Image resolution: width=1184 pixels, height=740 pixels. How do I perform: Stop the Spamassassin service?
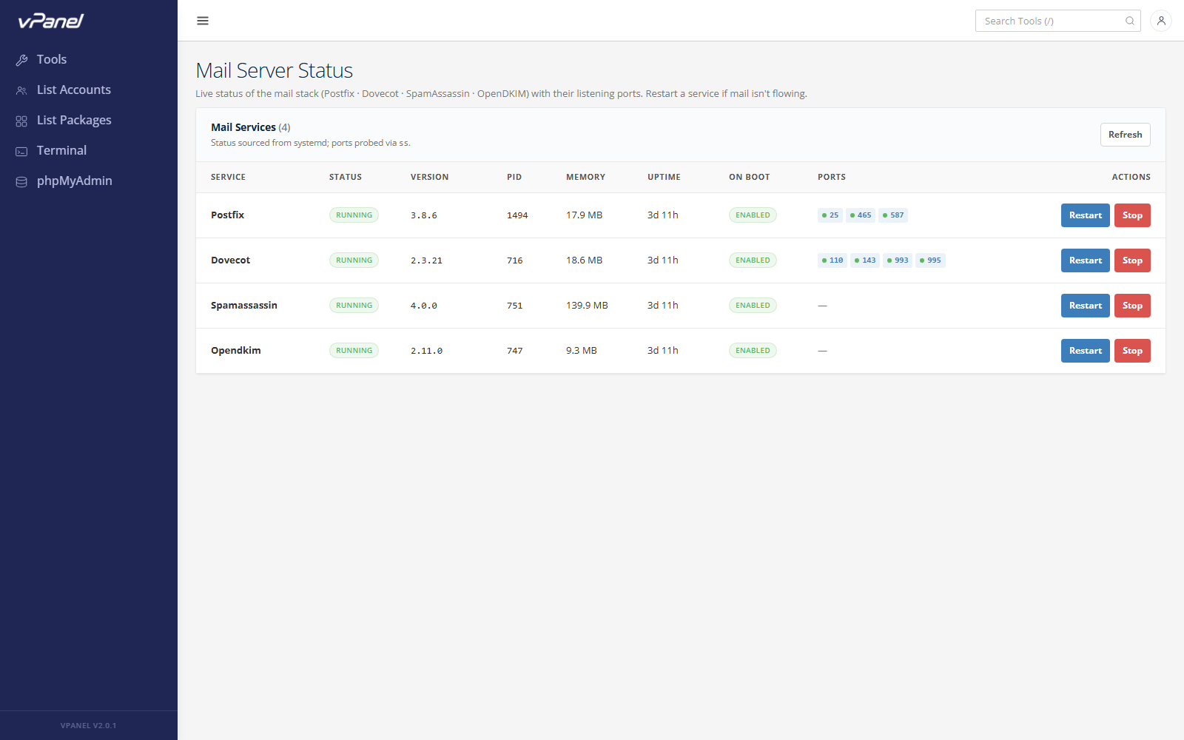click(1132, 306)
